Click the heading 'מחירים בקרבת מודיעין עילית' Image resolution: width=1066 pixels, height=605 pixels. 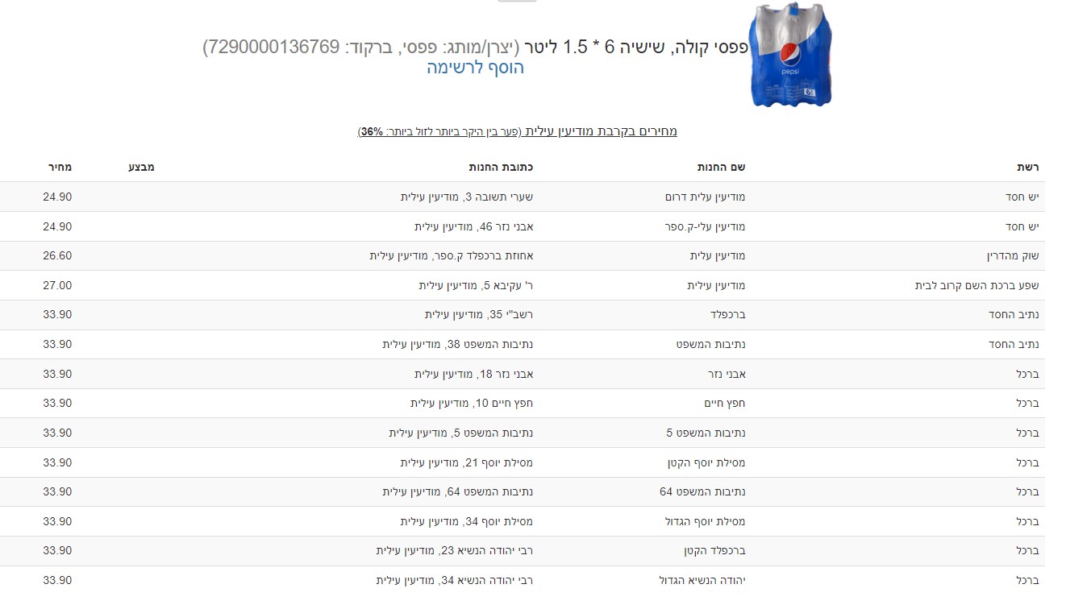[x=602, y=131]
